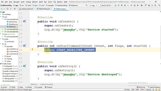
Task: Open the Event Log
Action: [x=141, y=87]
